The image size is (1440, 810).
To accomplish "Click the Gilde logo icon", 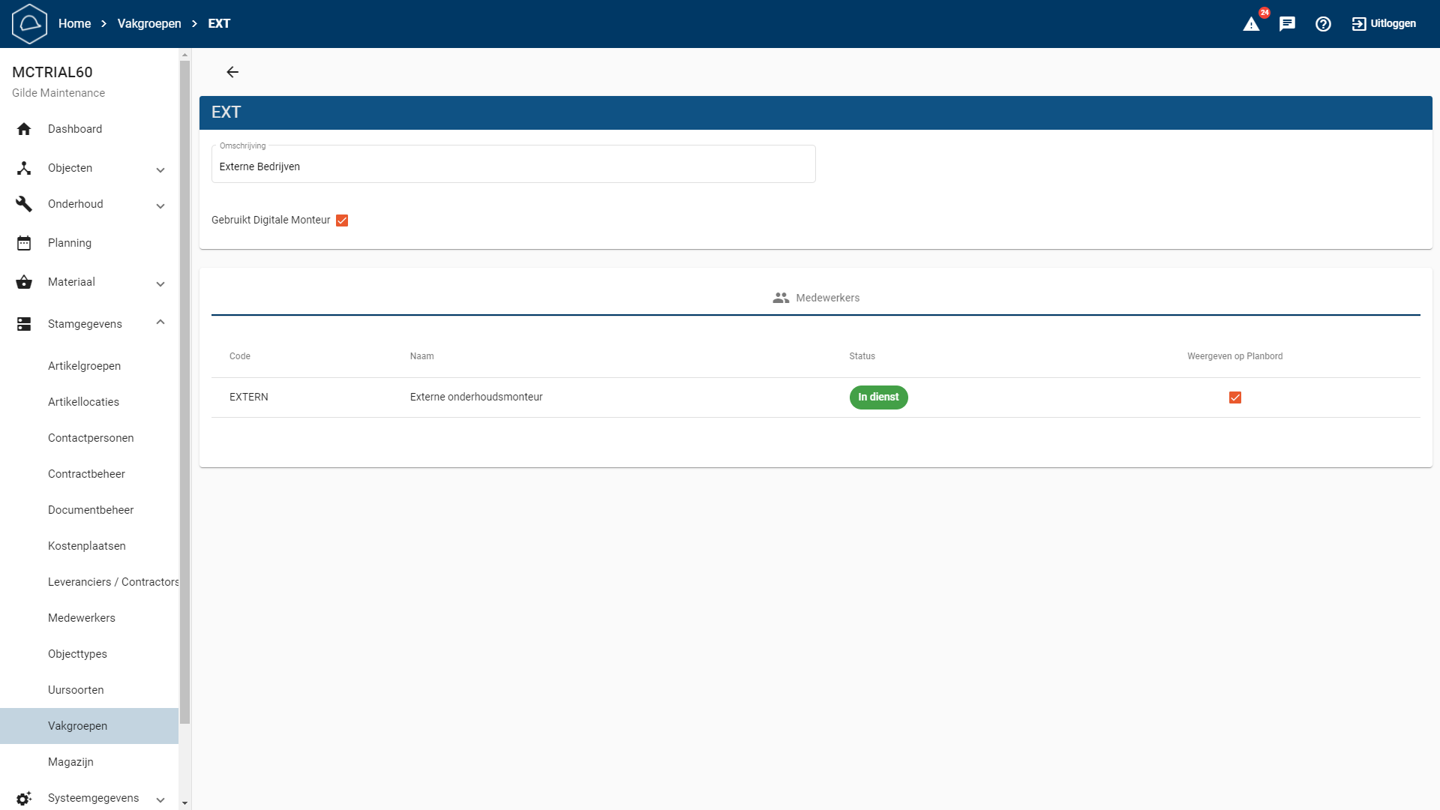I will pyautogui.click(x=30, y=24).
